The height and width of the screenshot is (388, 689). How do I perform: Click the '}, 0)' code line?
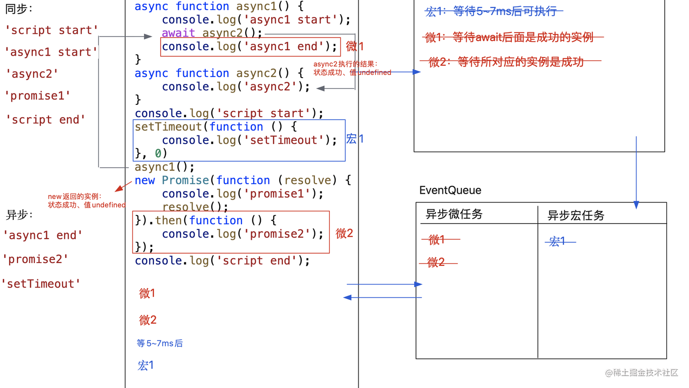[x=151, y=153]
